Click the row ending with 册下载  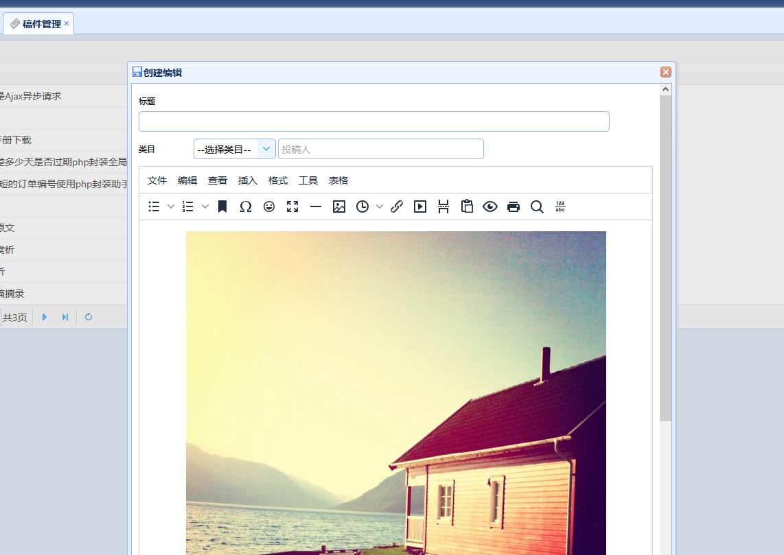tap(63, 140)
